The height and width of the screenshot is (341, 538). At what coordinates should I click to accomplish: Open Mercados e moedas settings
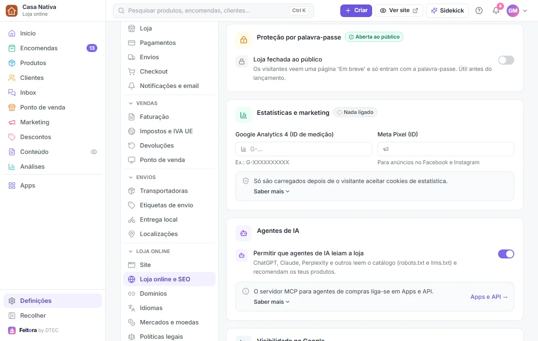[169, 322]
